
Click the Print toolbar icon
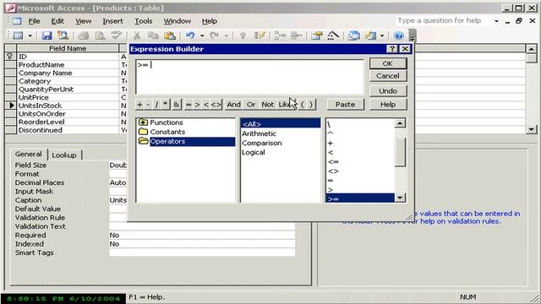[x=83, y=35]
